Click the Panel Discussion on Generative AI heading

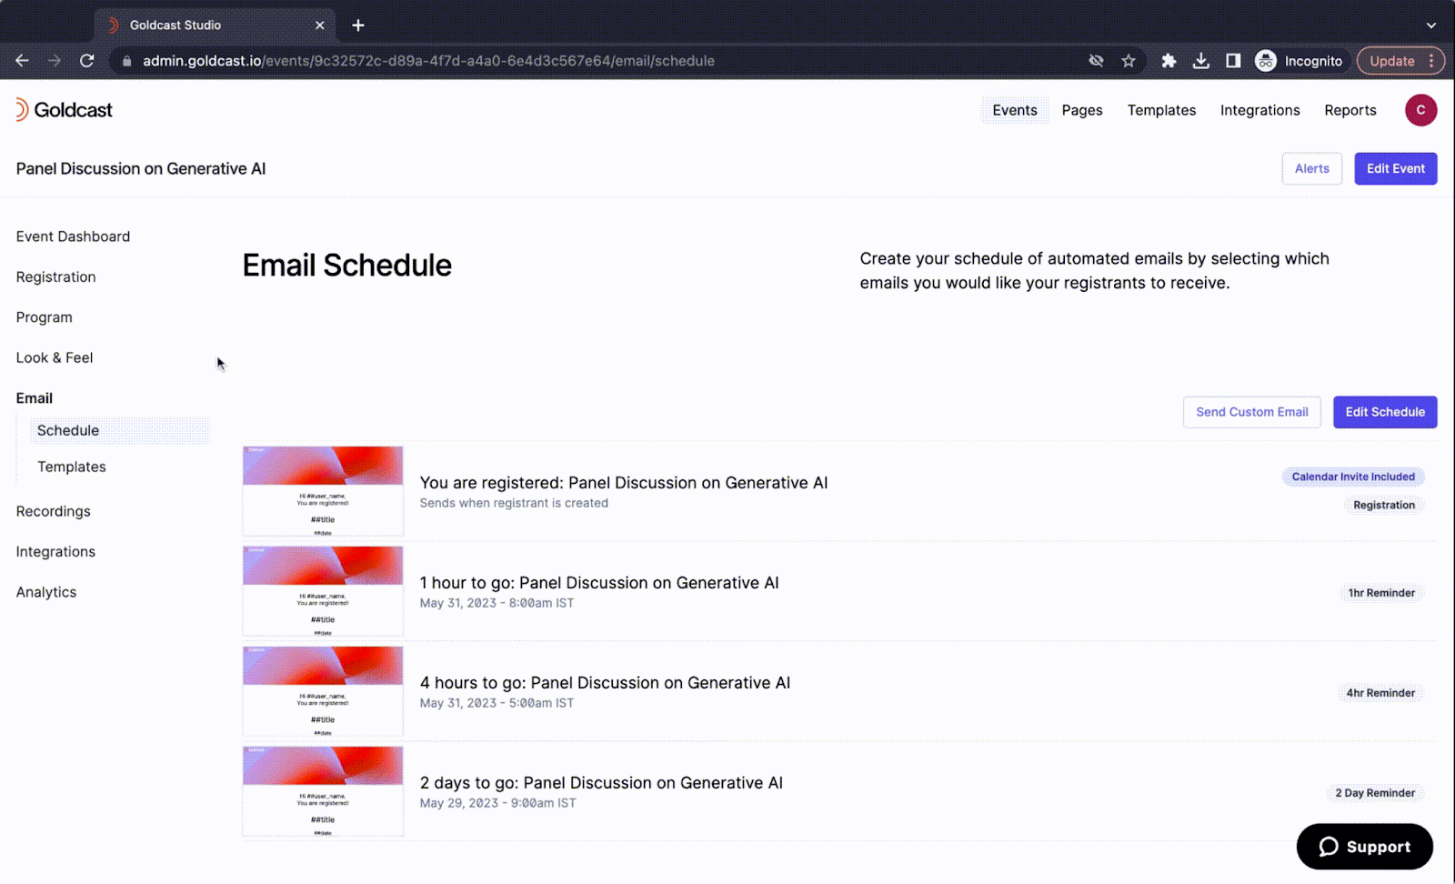141,168
